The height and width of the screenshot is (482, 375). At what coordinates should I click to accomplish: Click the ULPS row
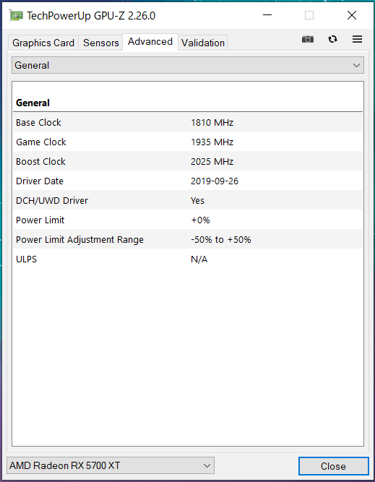coord(188,259)
